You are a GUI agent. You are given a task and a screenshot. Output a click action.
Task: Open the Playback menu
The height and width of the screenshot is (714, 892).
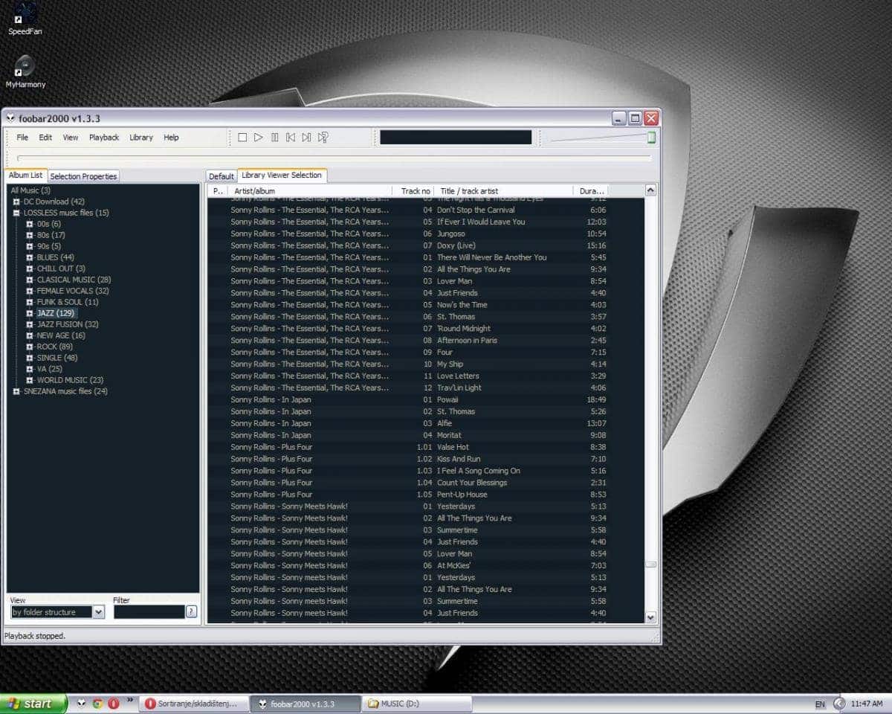(104, 138)
